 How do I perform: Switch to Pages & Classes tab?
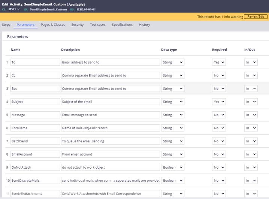tap(53, 25)
